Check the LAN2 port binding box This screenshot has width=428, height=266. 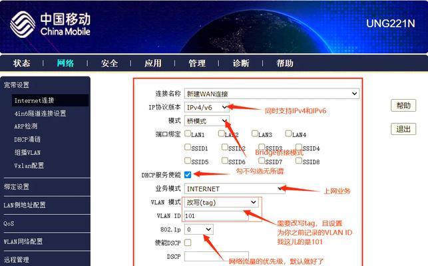coord(222,134)
